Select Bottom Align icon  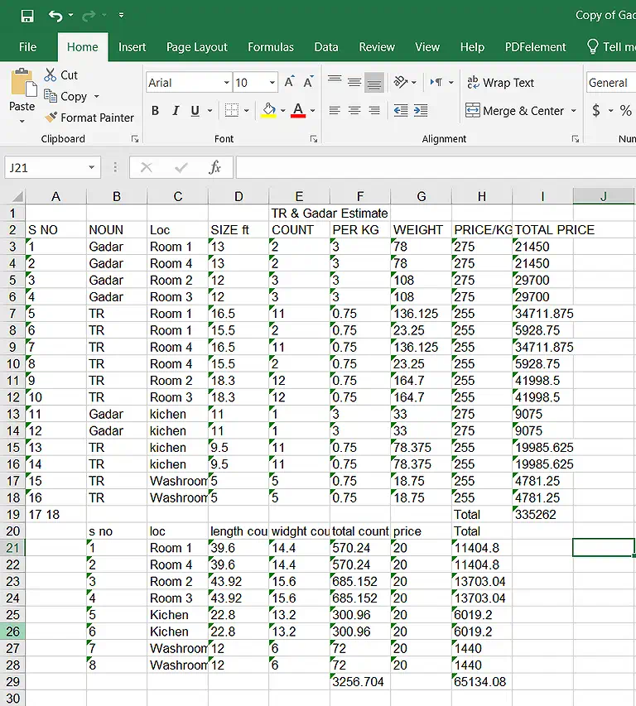(x=373, y=83)
